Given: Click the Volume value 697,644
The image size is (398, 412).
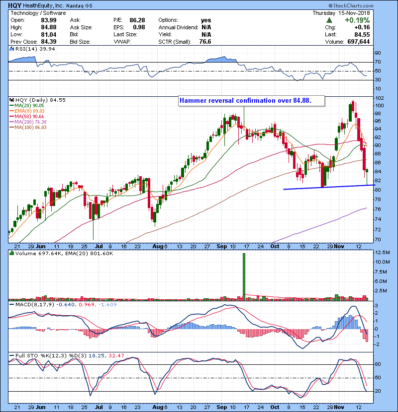Looking at the screenshot, I should click(358, 42).
